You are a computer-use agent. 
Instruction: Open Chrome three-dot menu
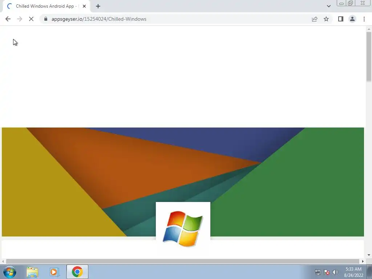coord(364,19)
